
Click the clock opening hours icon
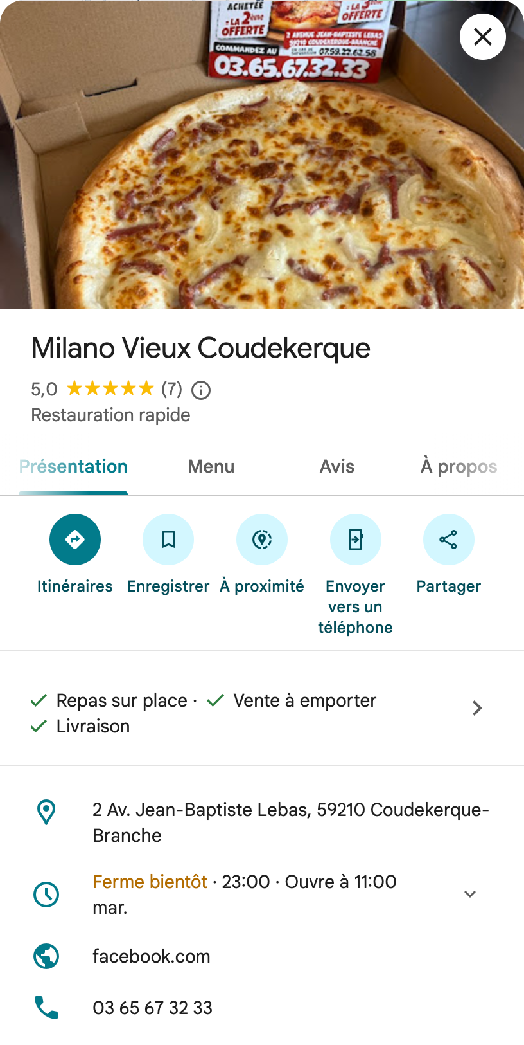[x=46, y=894]
